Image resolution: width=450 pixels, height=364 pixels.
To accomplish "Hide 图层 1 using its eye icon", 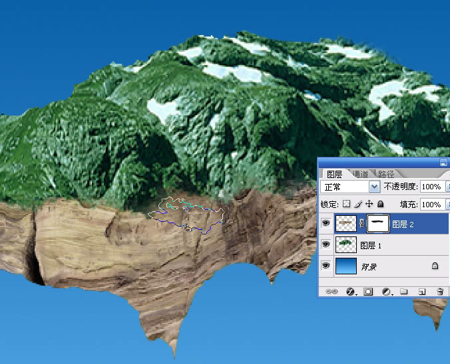I will [x=326, y=244].
